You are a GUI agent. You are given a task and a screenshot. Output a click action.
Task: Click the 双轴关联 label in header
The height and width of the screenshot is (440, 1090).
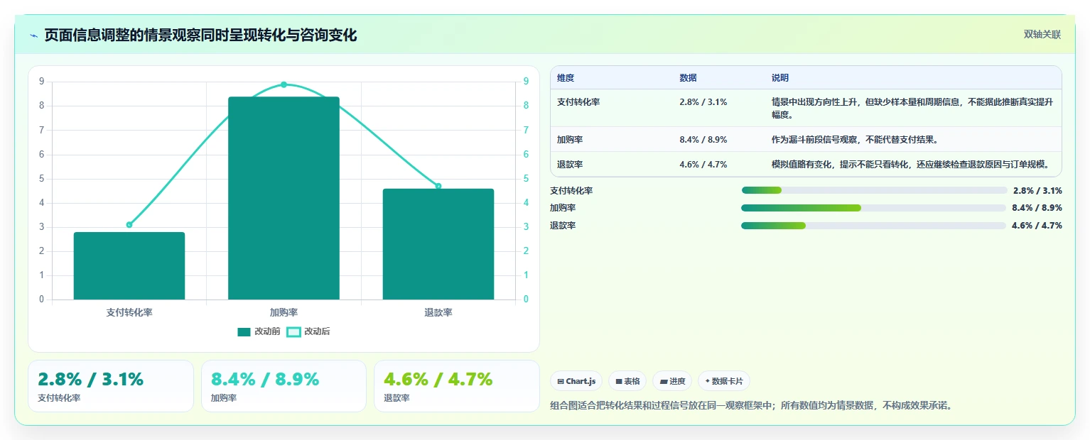[1042, 35]
